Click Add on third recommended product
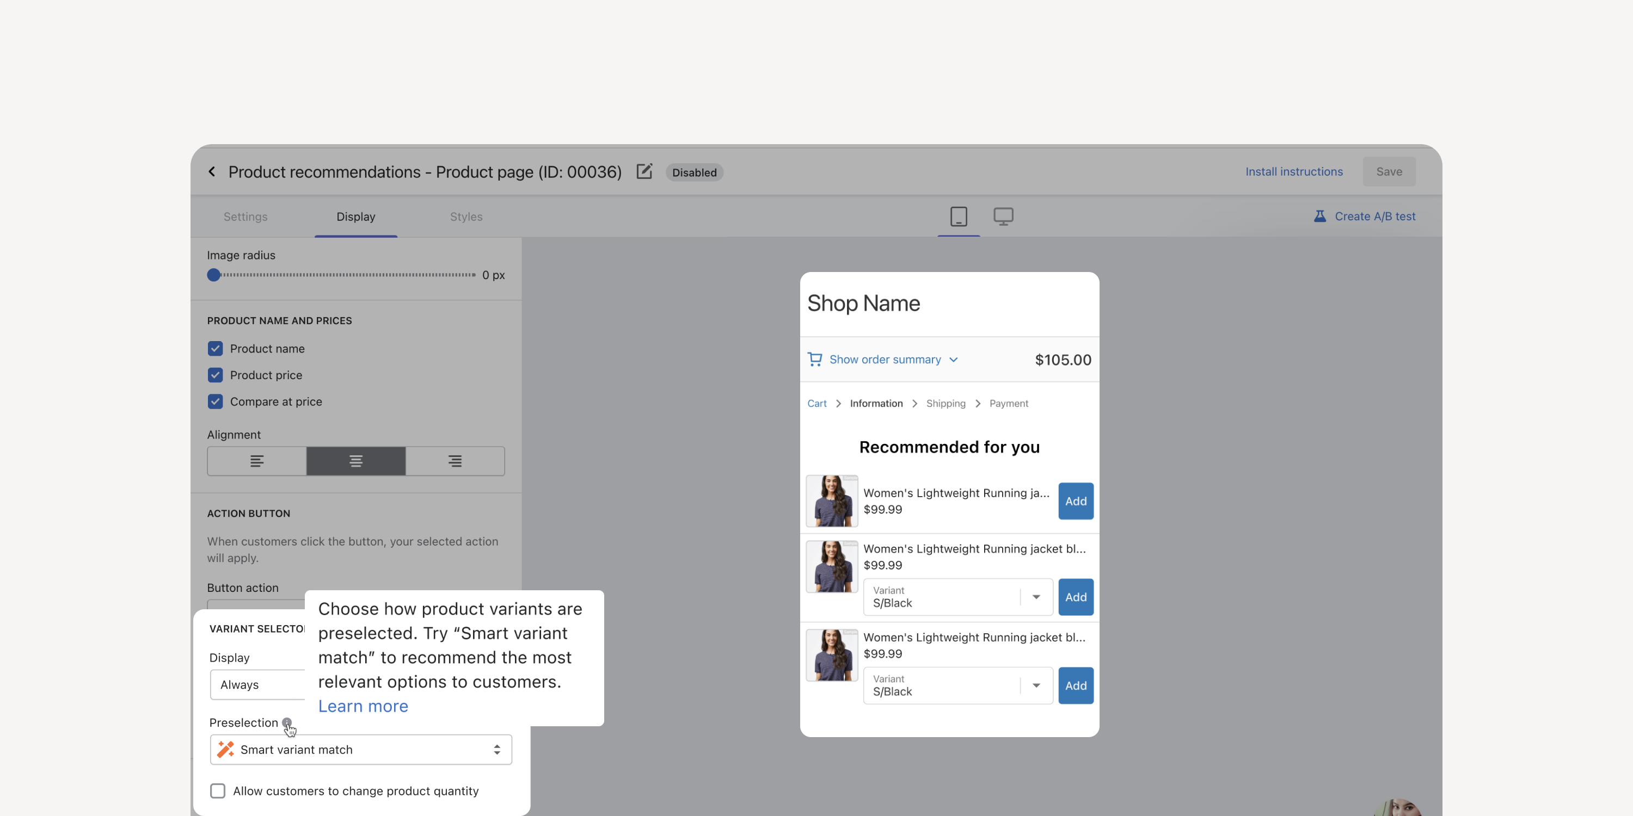The height and width of the screenshot is (816, 1633). coord(1076,685)
